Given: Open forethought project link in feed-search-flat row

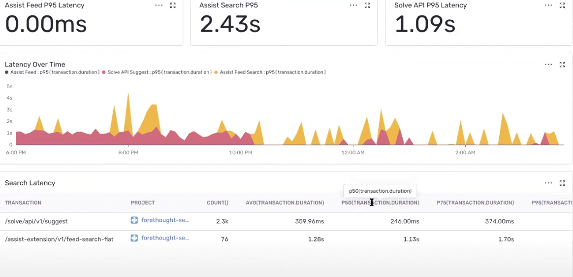Looking at the screenshot, I should 165,239.
